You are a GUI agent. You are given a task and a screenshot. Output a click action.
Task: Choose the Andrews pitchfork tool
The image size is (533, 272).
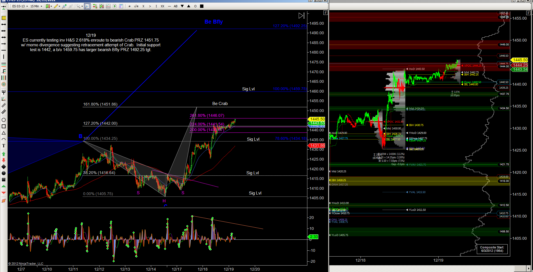[x=4, y=92]
